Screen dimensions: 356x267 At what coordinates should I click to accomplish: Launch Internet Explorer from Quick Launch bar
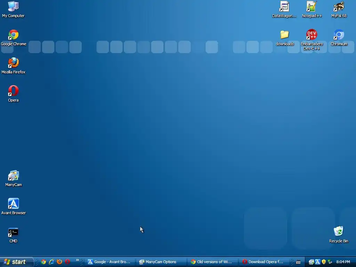[51, 262]
